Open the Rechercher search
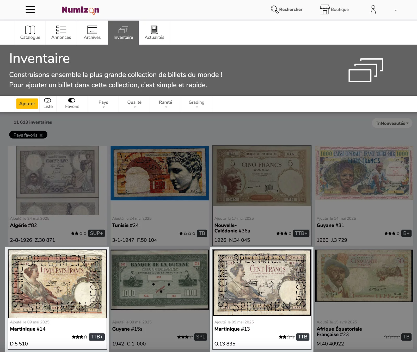Image resolution: width=417 pixels, height=352 pixels. [286, 9]
